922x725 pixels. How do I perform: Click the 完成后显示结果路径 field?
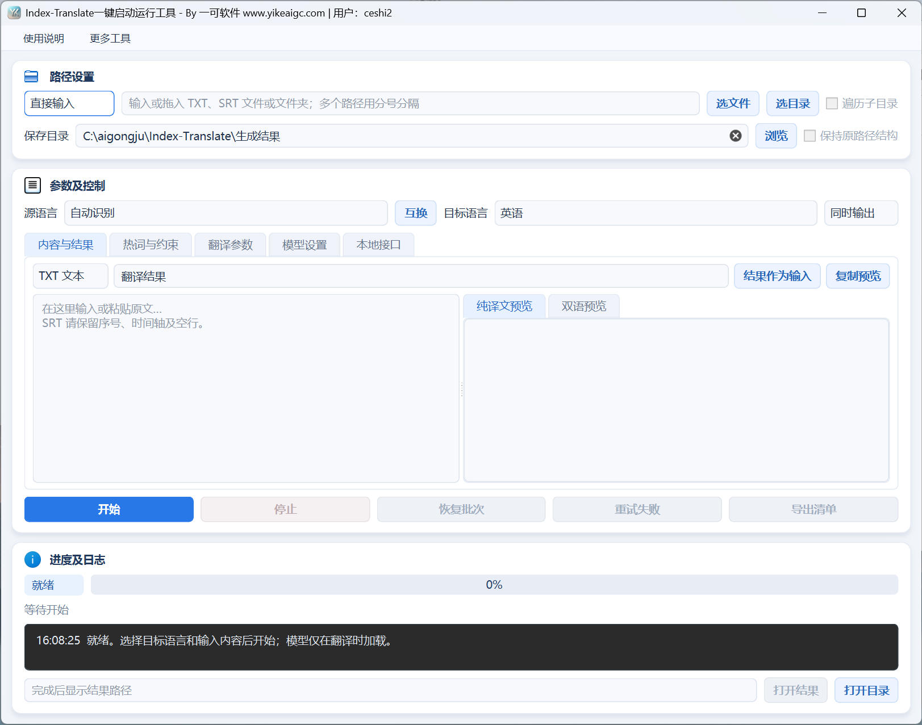pos(390,690)
